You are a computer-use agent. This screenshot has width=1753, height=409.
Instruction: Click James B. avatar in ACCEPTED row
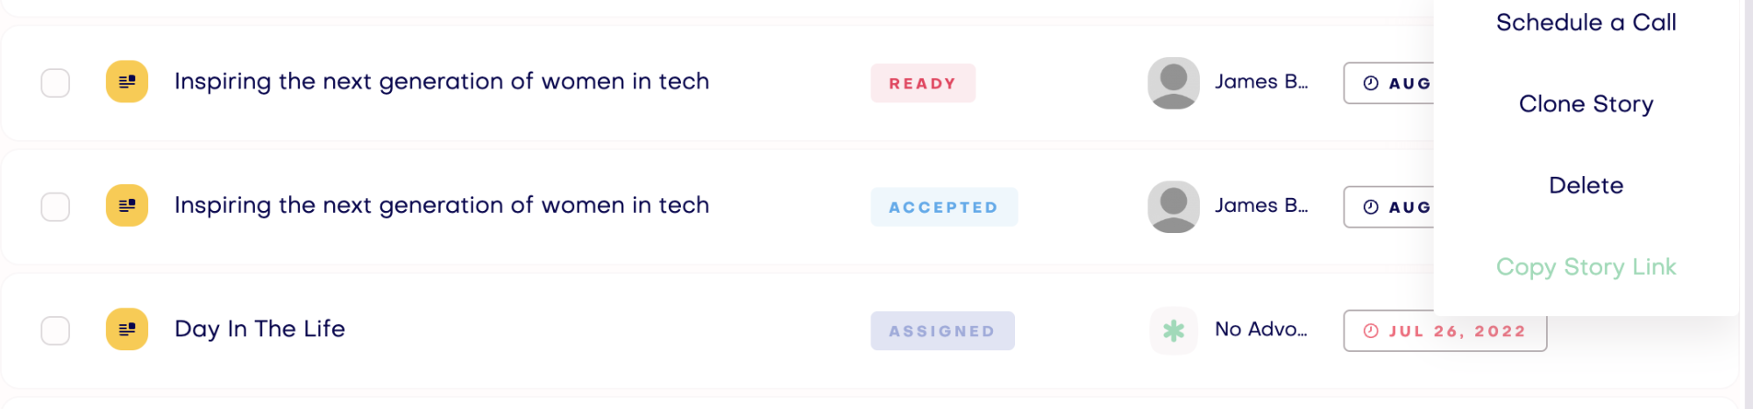pos(1174,206)
